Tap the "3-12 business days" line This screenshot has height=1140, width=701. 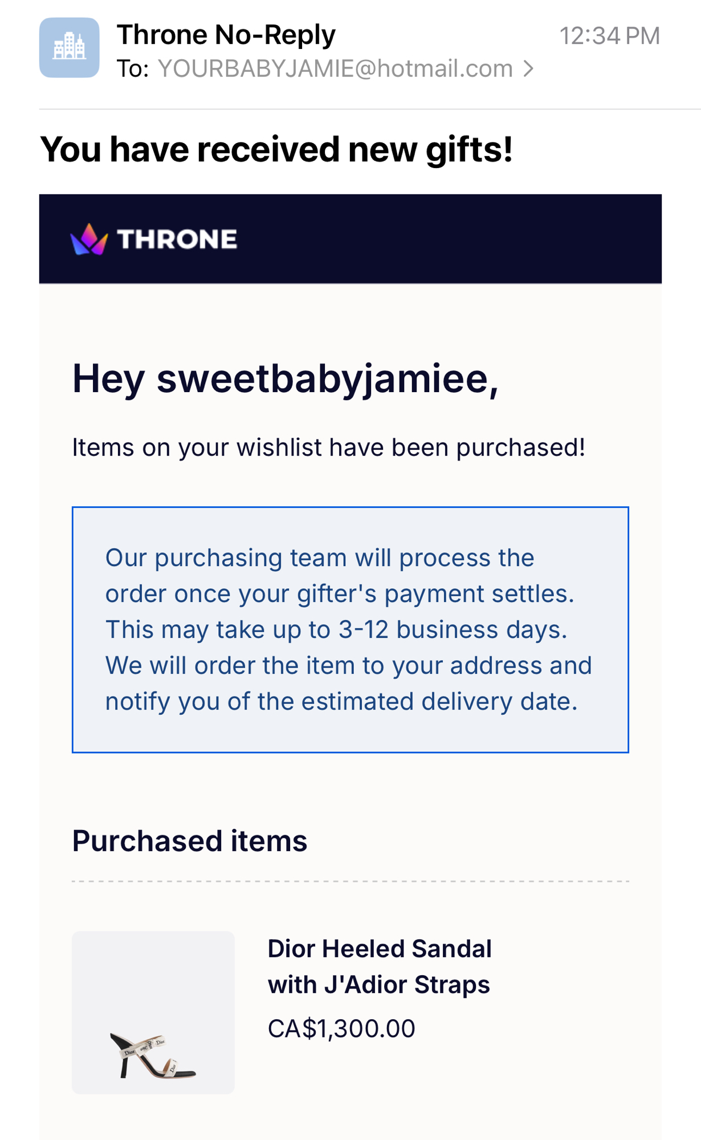pyautogui.click(x=336, y=630)
